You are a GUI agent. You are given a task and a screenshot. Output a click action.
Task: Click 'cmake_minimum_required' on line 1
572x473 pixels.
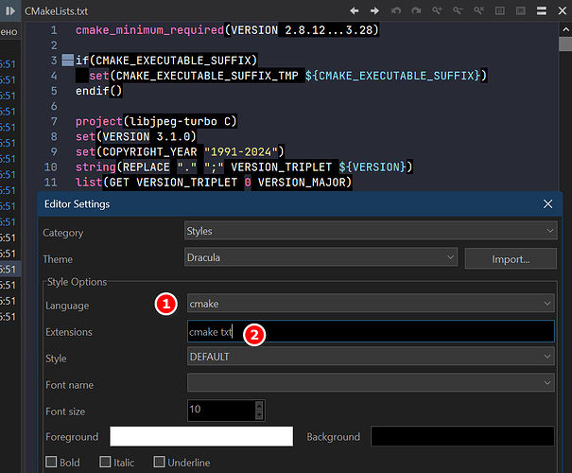149,30
